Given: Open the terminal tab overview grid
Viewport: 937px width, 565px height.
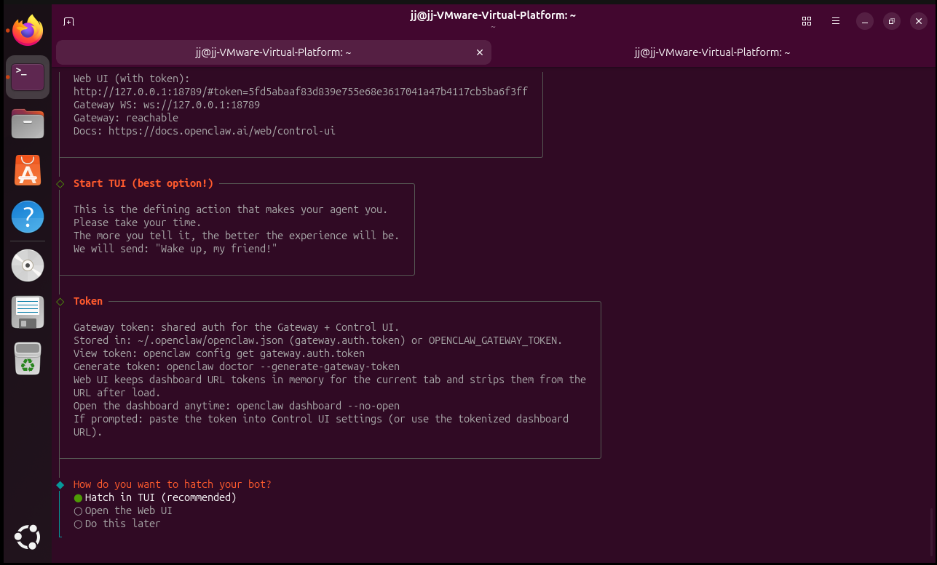Looking at the screenshot, I should [806, 21].
